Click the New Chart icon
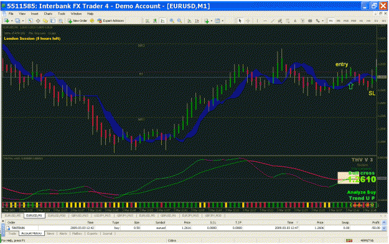 (6, 21)
